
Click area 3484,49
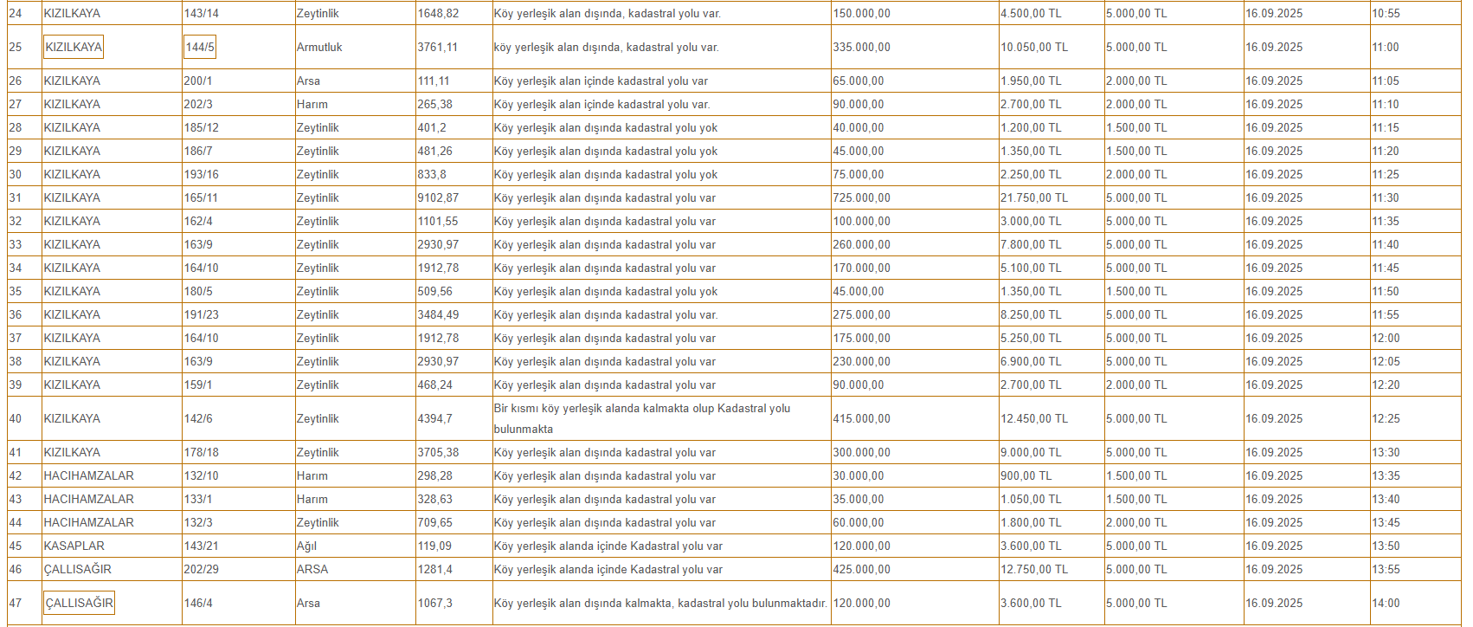click(438, 314)
